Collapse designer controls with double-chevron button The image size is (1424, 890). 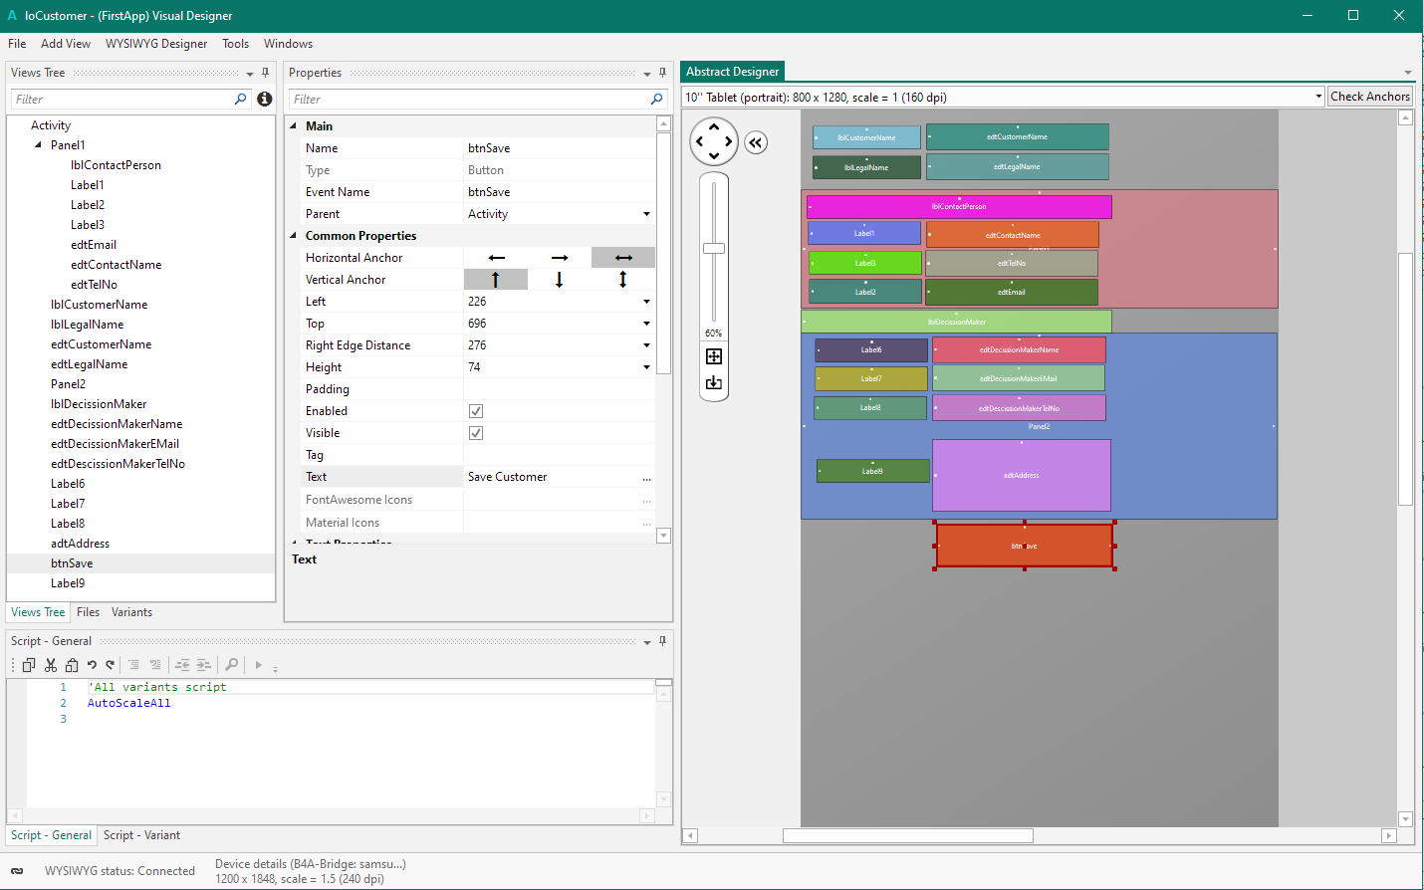click(756, 142)
